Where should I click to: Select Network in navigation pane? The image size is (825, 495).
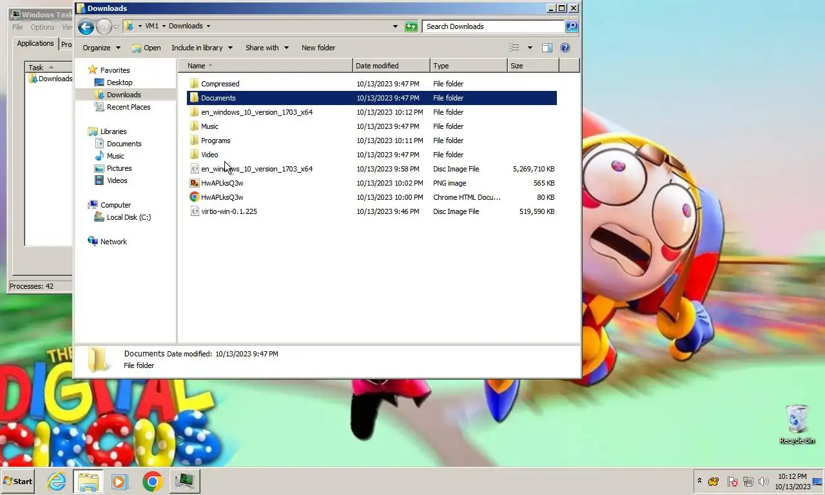click(113, 242)
